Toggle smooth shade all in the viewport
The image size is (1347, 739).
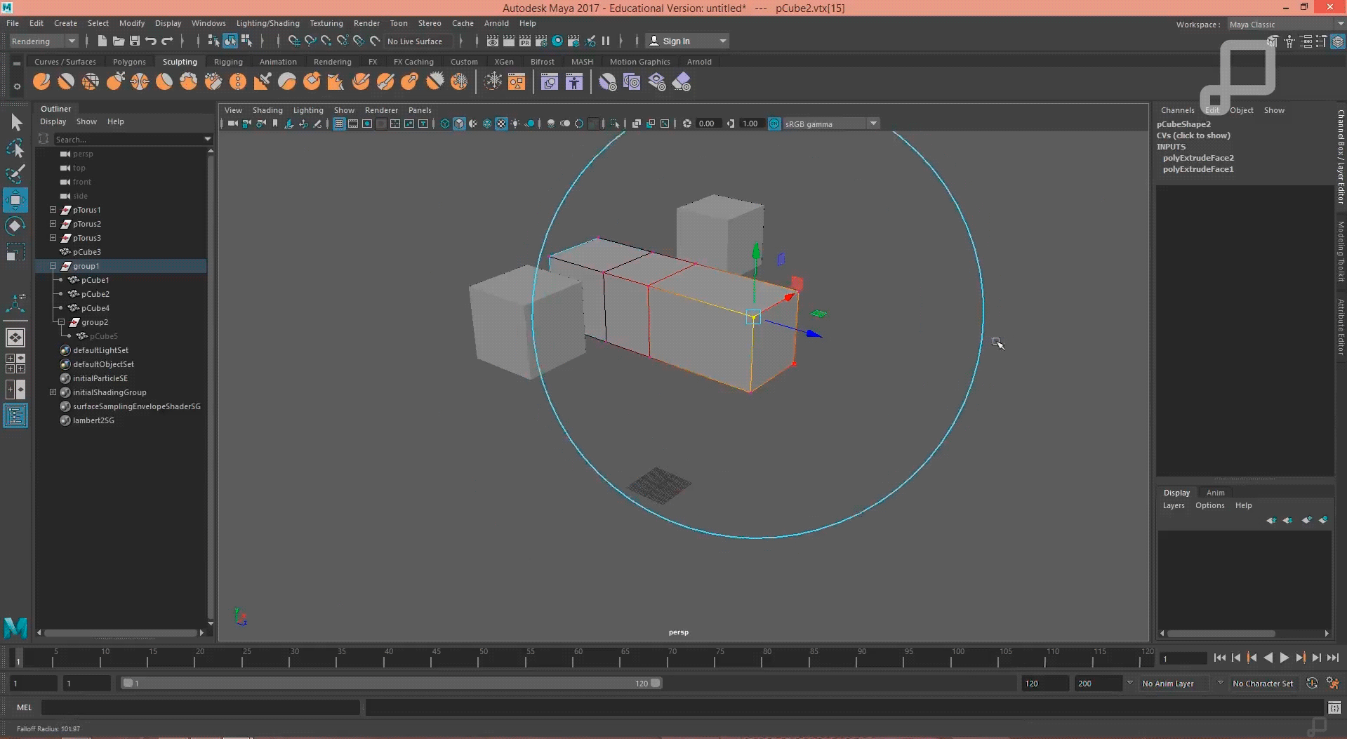pyautogui.click(x=459, y=124)
